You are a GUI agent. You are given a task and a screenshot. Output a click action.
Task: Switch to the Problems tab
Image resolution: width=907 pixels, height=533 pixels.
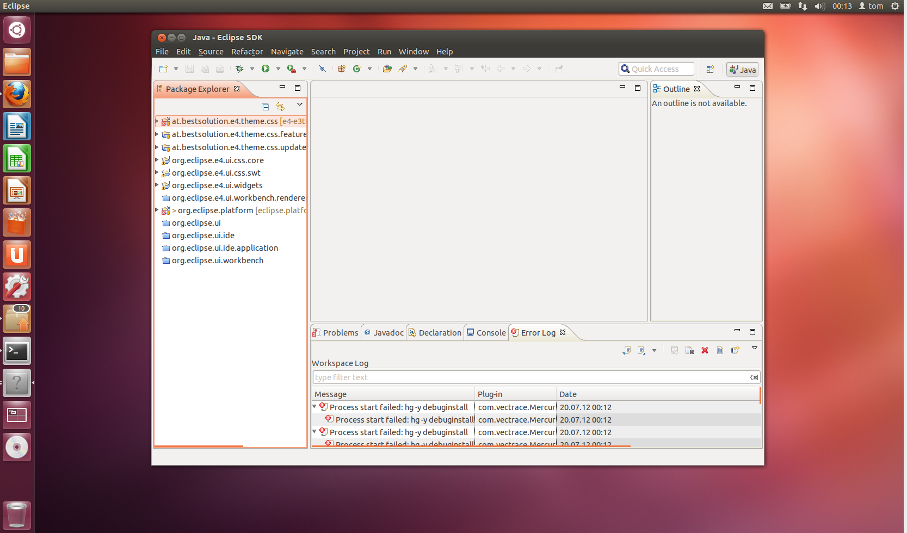click(336, 332)
